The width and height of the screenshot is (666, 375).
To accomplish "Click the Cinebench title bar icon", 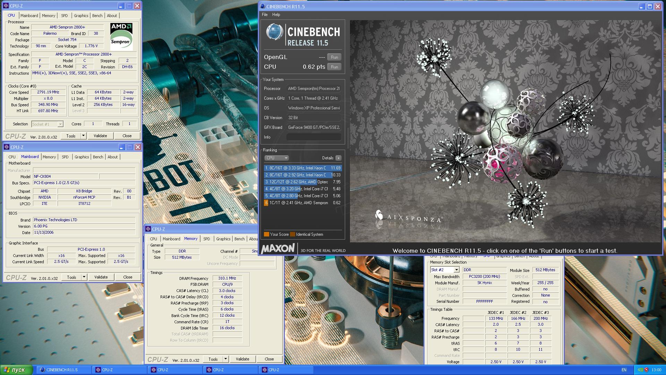I will (263, 6).
